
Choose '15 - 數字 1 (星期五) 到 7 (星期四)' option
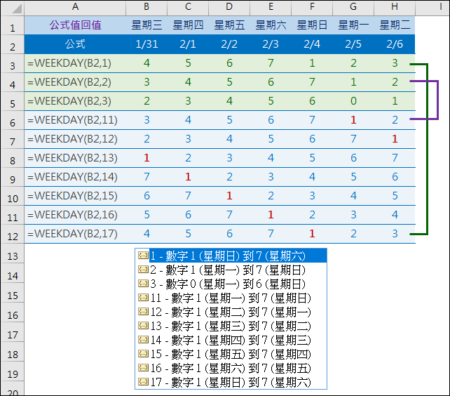click(x=231, y=355)
